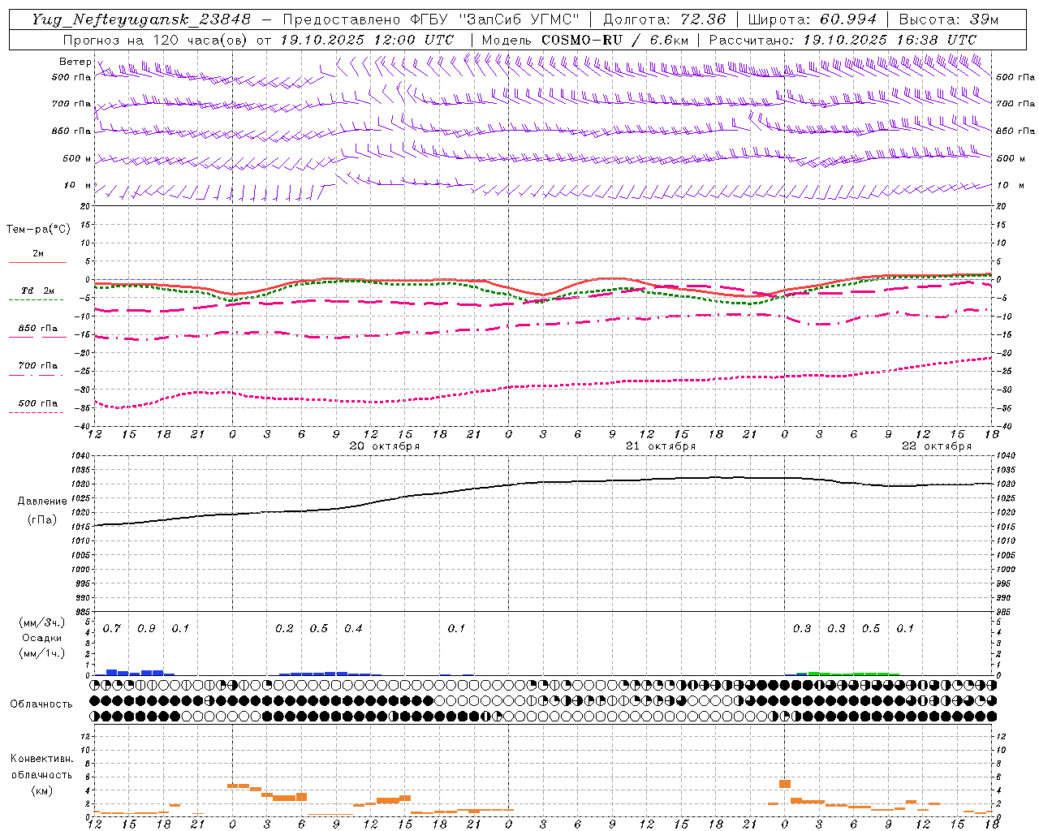
Task: Click the Давление panel label
Action: point(42,502)
